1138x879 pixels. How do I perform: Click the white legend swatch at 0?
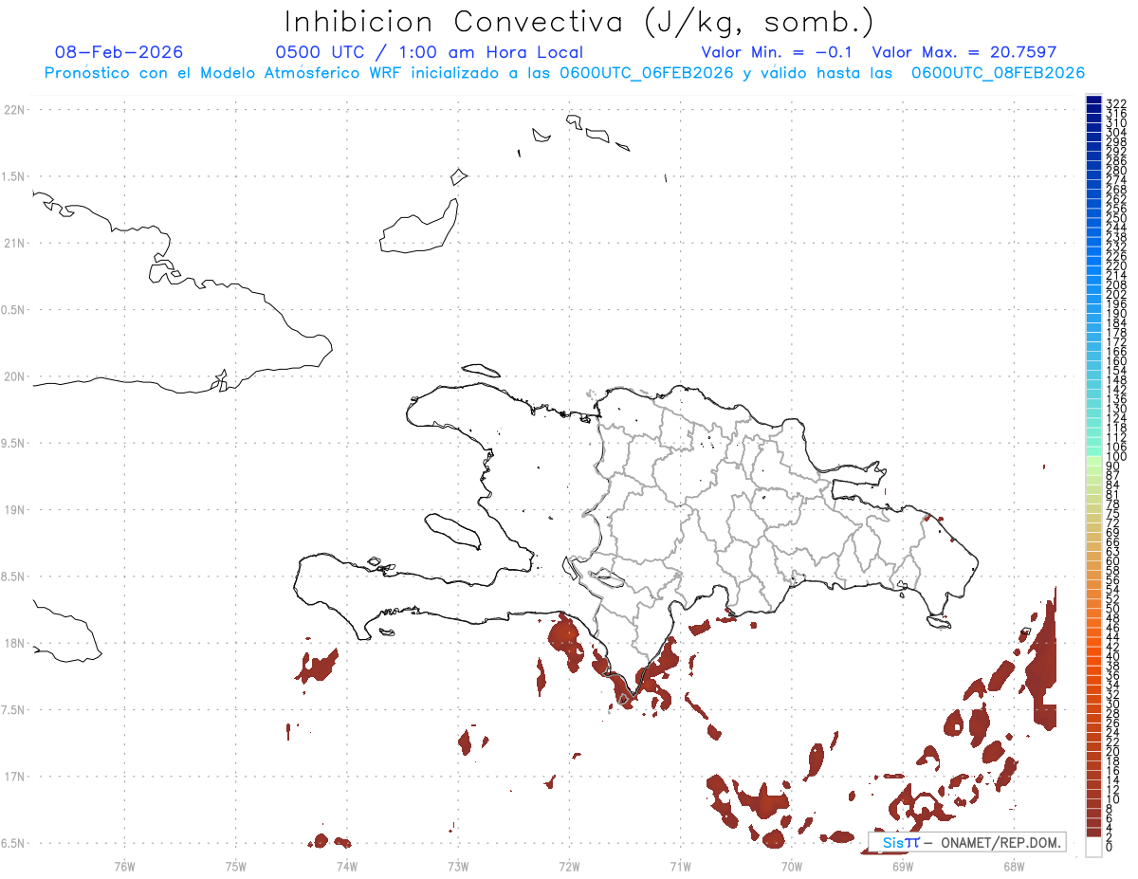click(x=1093, y=847)
